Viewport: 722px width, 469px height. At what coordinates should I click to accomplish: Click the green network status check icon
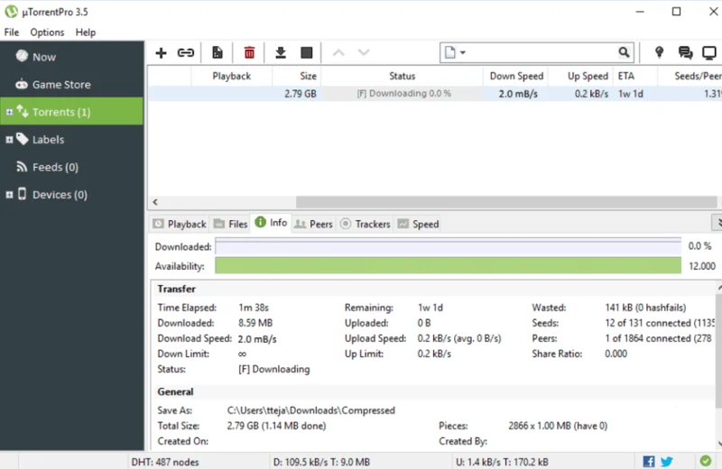706,461
